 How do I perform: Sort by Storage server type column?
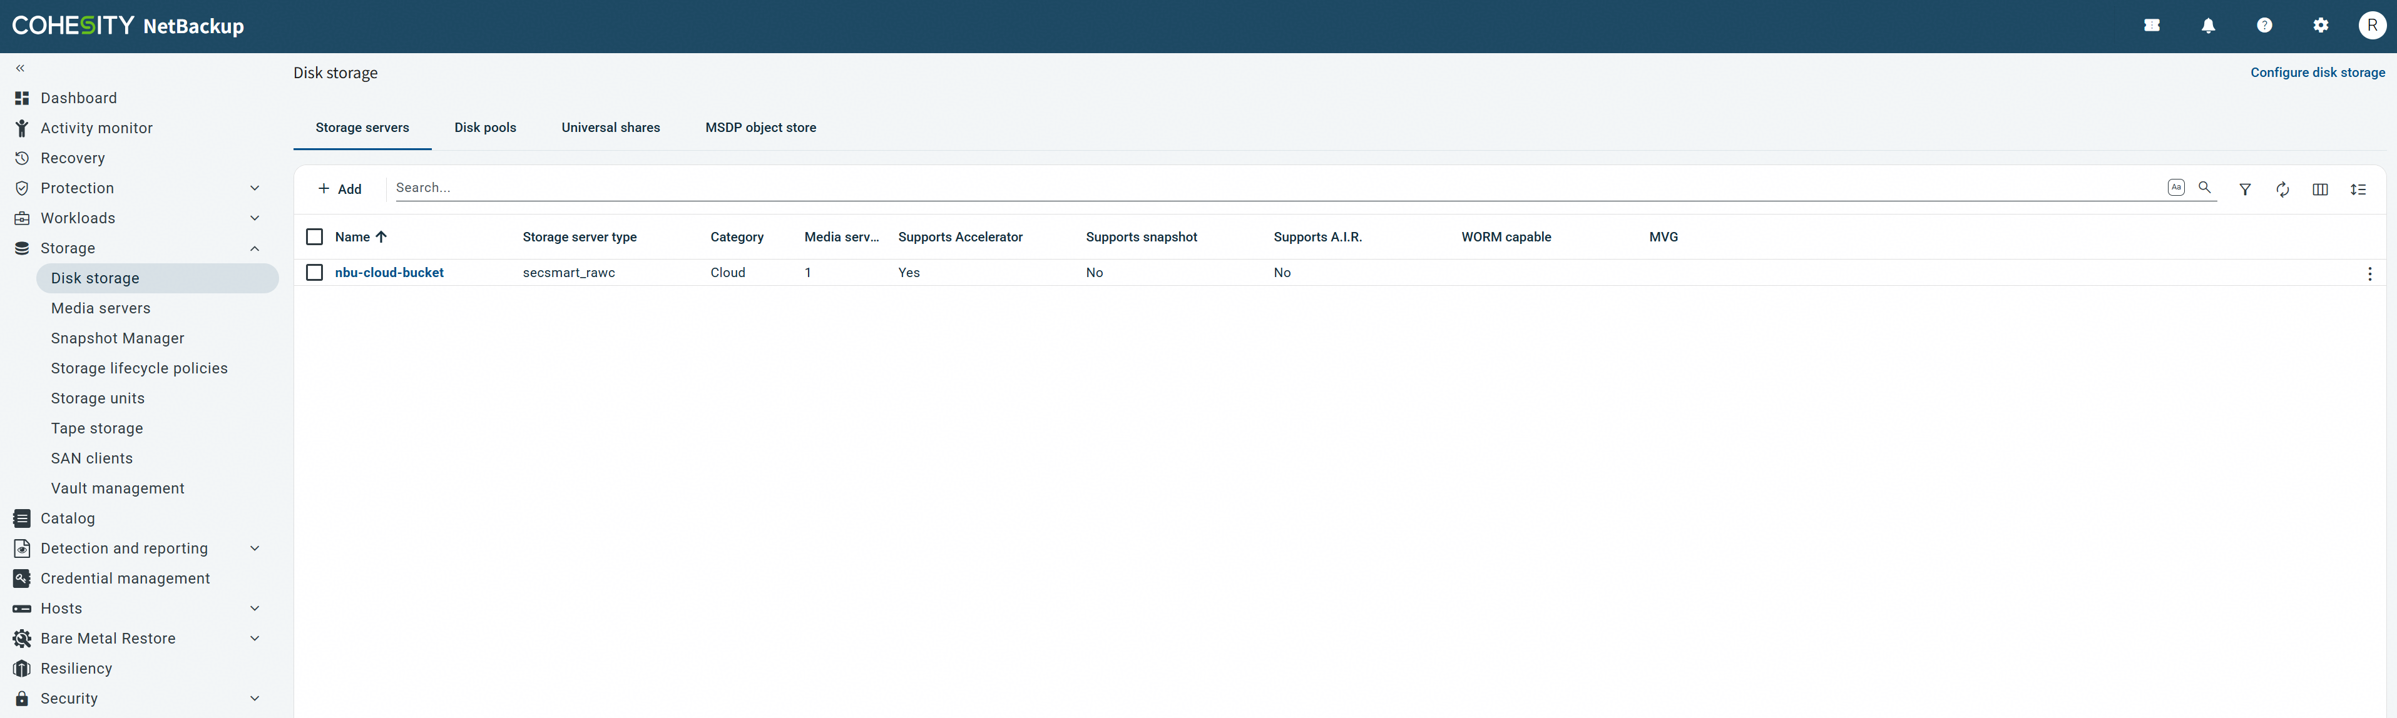tap(580, 237)
